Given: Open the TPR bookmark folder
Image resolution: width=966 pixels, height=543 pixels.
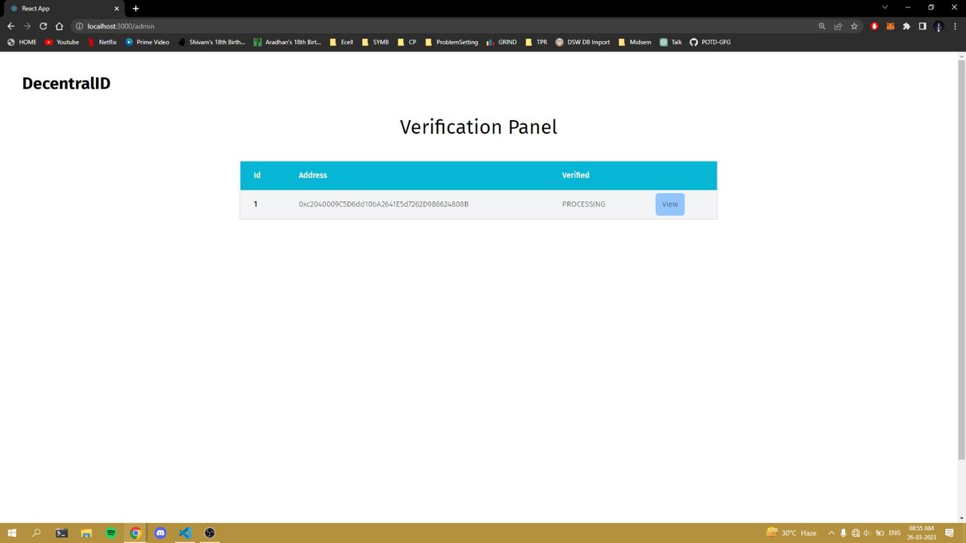Looking at the screenshot, I should tap(535, 42).
